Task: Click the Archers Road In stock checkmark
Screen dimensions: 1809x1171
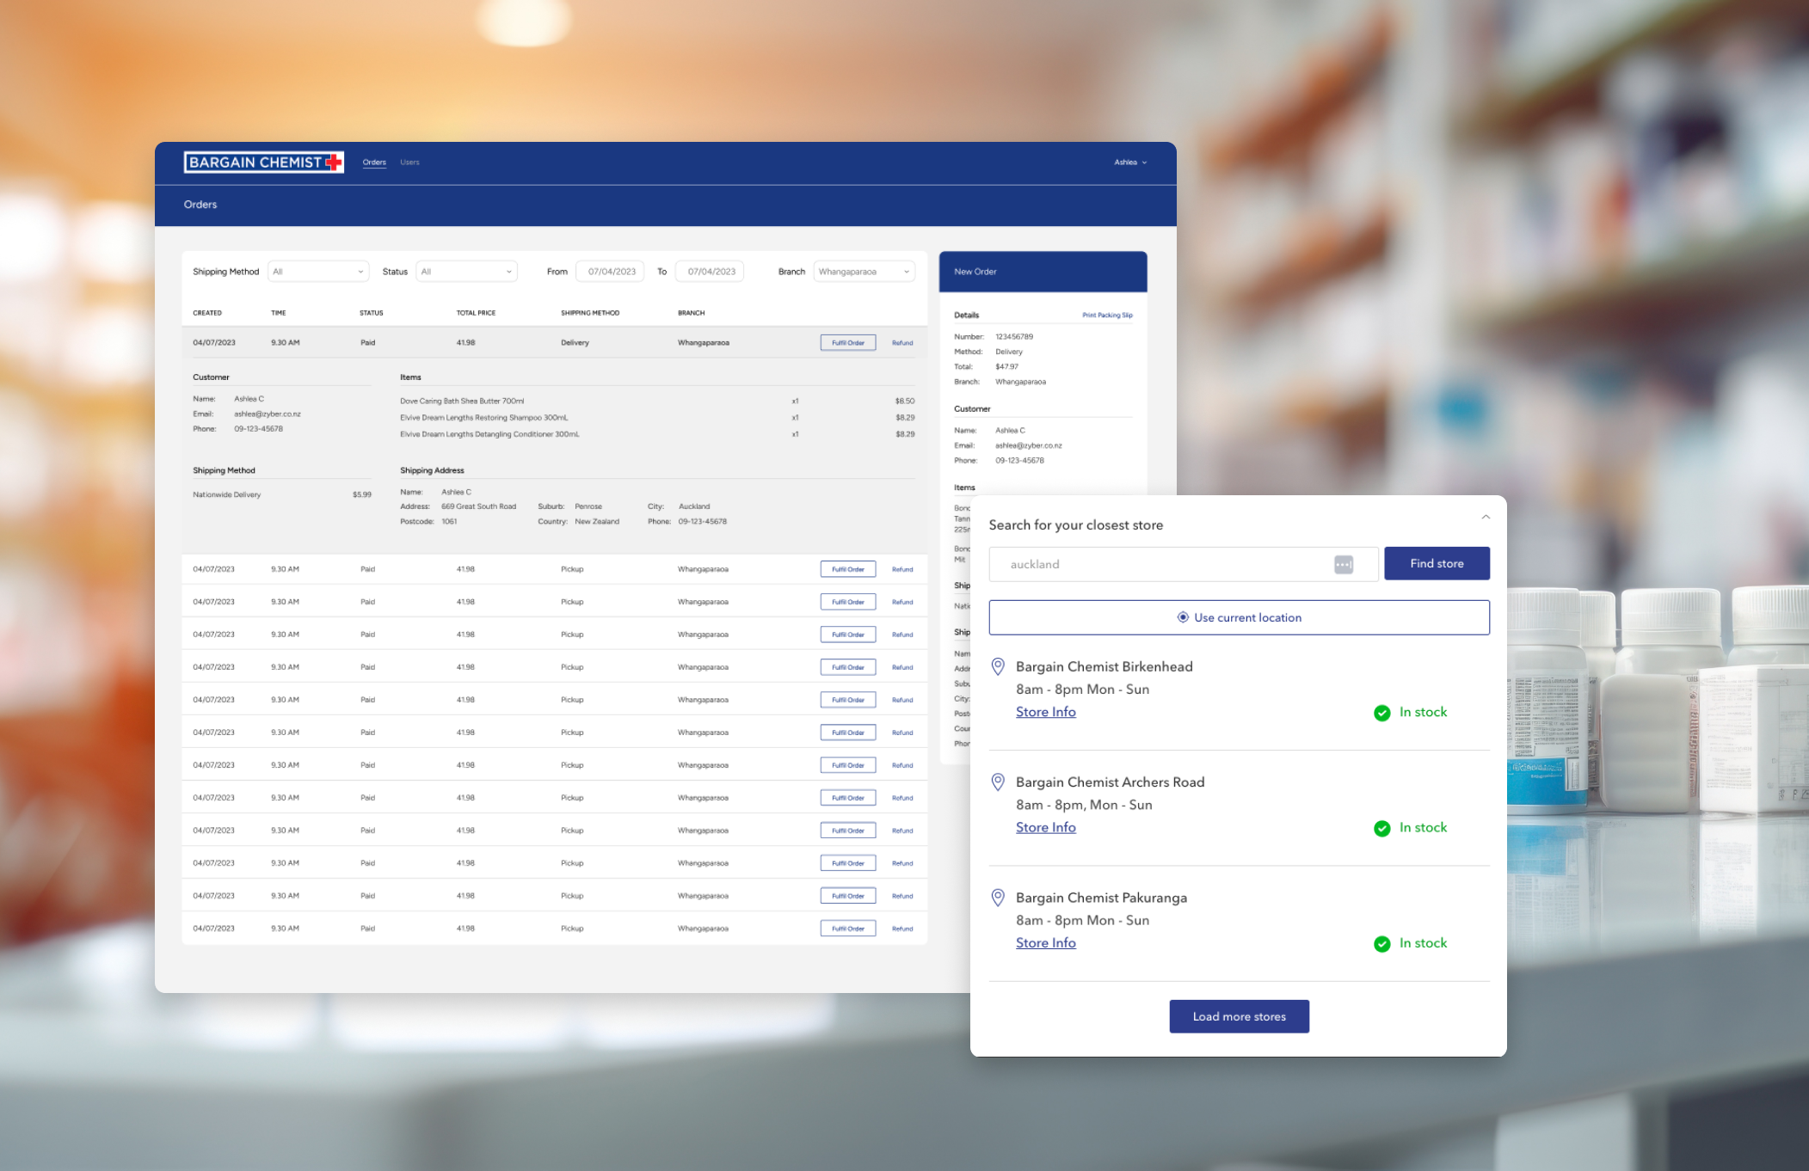Action: pos(1381,828)
